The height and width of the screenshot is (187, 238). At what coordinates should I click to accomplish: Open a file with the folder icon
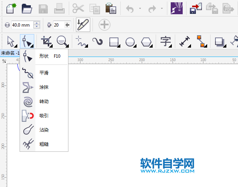point(27,8)
